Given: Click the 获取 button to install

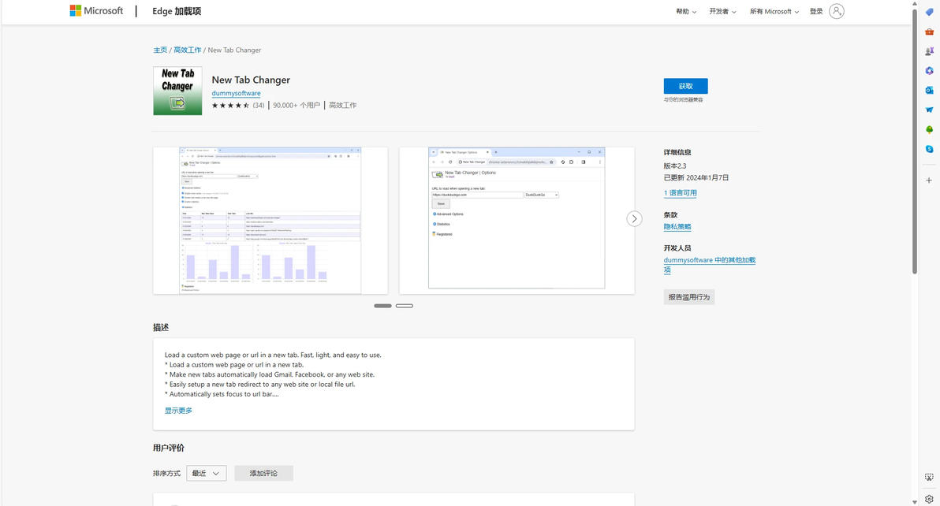Looking at the screenshot, I should coord(686,86).
